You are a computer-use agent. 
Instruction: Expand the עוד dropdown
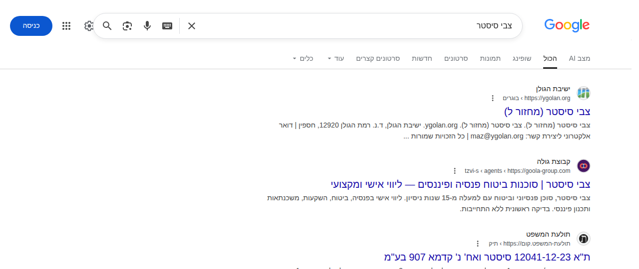[x=336, y=58]
